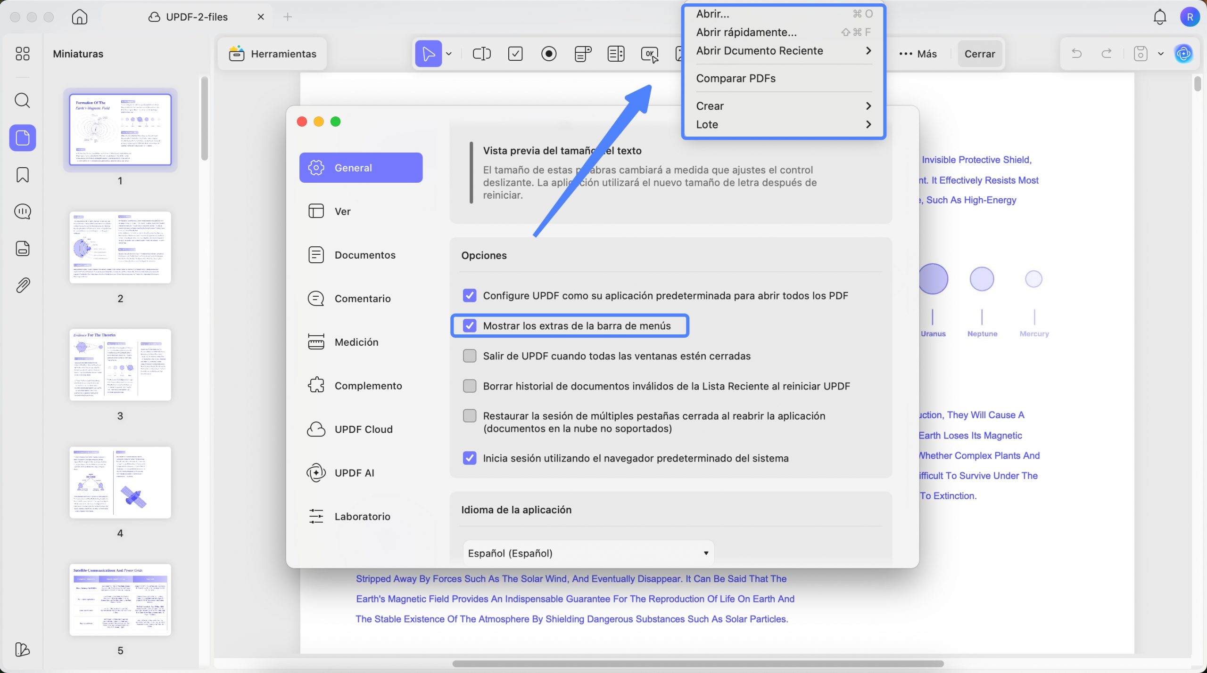Choose Abrir... from the menu
Viewport: 1207px width, 673px height.
click(784, 14)
